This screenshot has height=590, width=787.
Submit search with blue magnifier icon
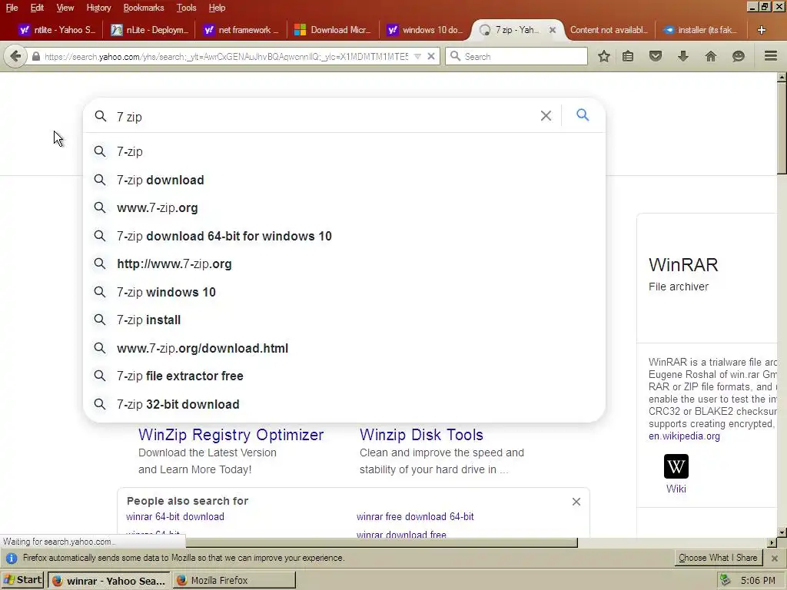[583, 115]
